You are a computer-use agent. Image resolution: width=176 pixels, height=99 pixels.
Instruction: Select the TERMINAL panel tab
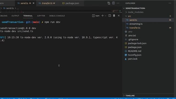pos(28,16)
